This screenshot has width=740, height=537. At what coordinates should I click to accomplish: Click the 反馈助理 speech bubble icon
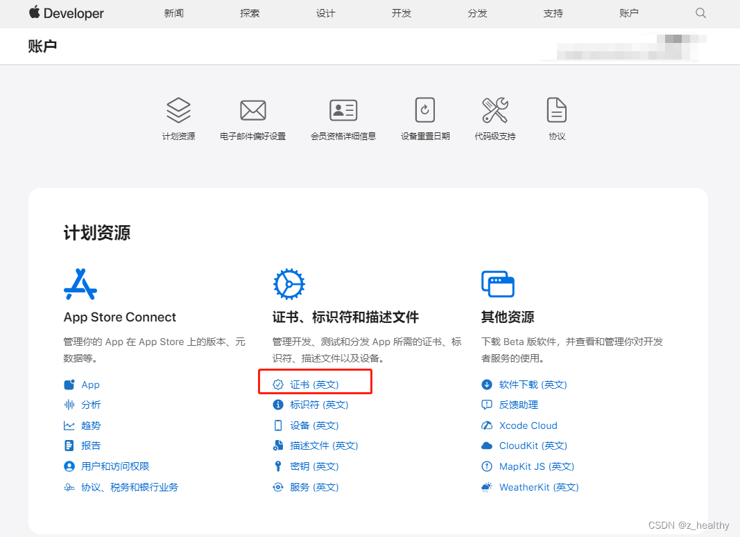pos(487,405)
